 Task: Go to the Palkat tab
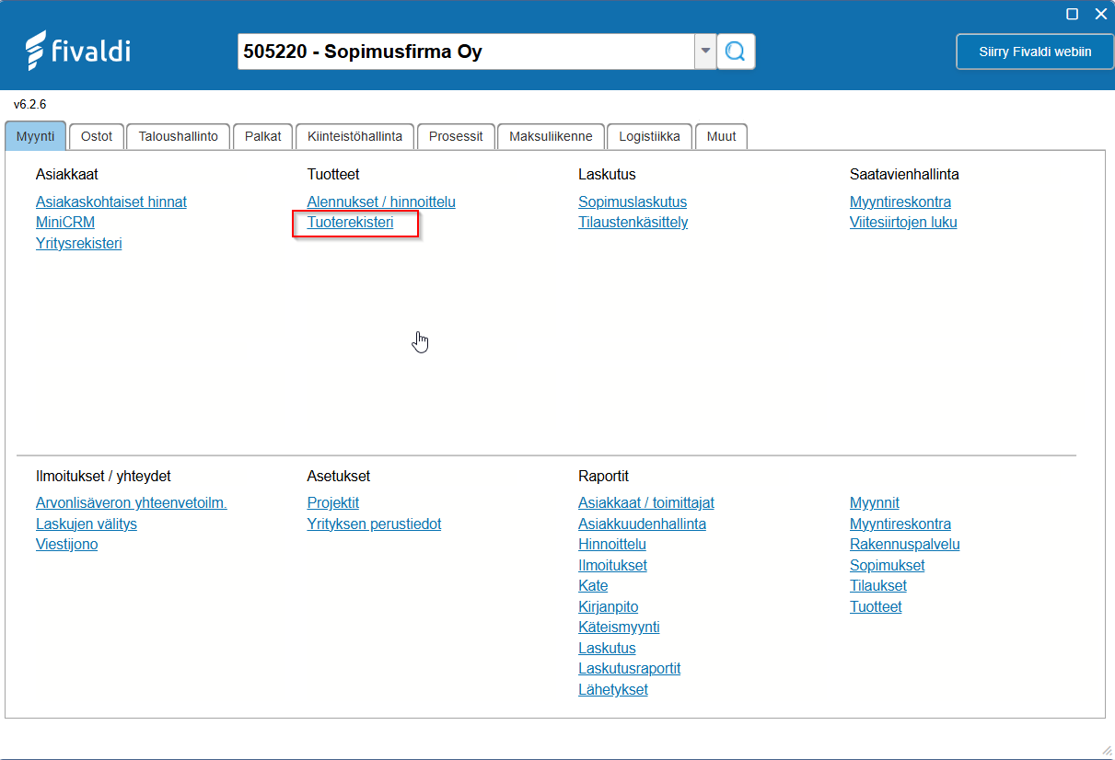pyautogui.click(x=262, y=136)
